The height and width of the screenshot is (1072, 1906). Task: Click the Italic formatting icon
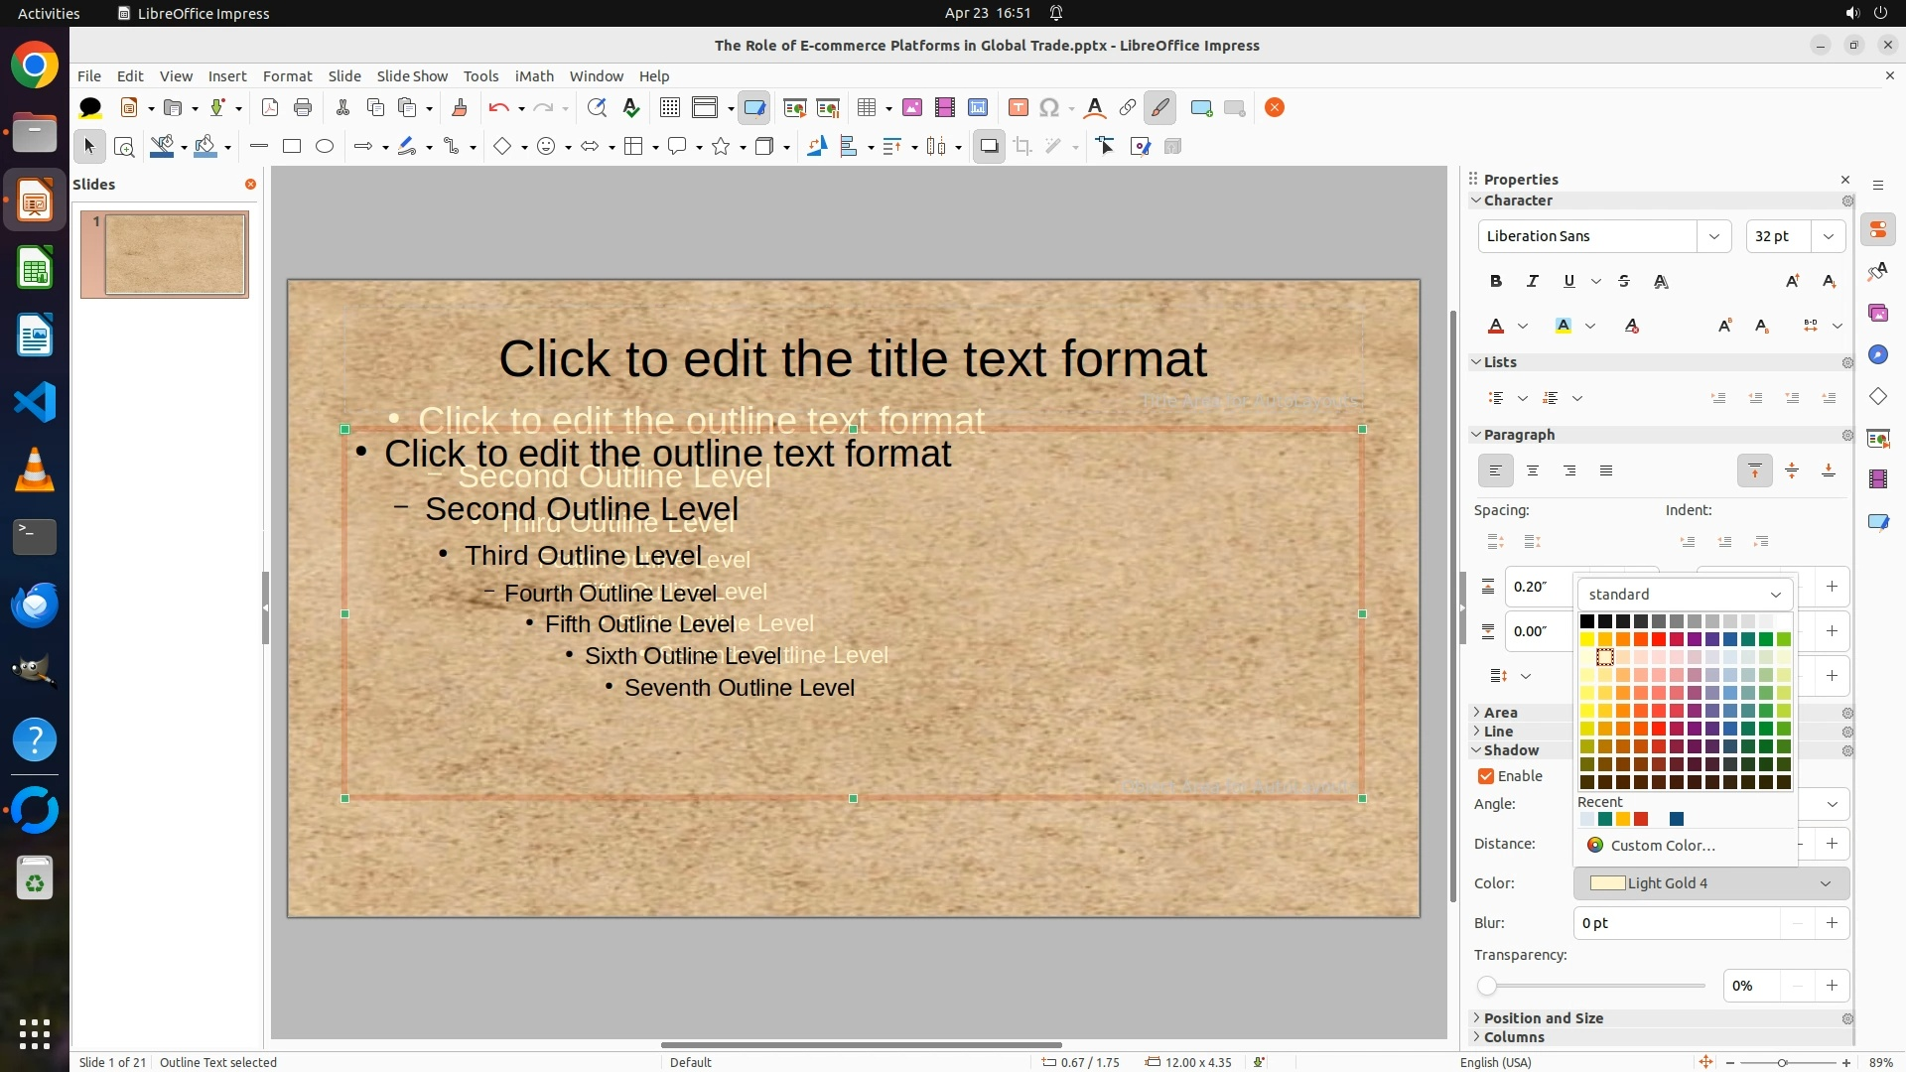tap(1532, 281)
